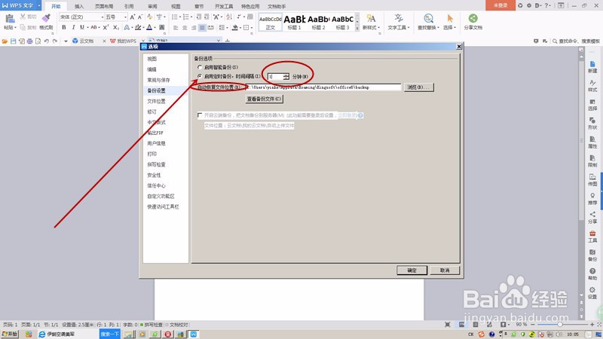Click the Select (选择) cursor icon
The width and height of the screenshot is (603, 339).
[x=450, y=18]
